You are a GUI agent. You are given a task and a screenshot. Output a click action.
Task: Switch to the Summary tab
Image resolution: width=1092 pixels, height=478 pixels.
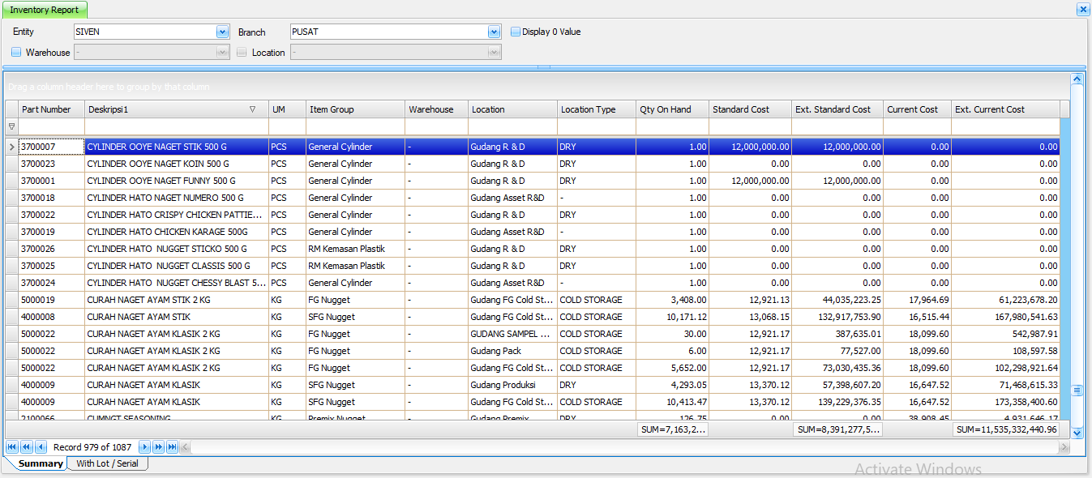(41, 463)
